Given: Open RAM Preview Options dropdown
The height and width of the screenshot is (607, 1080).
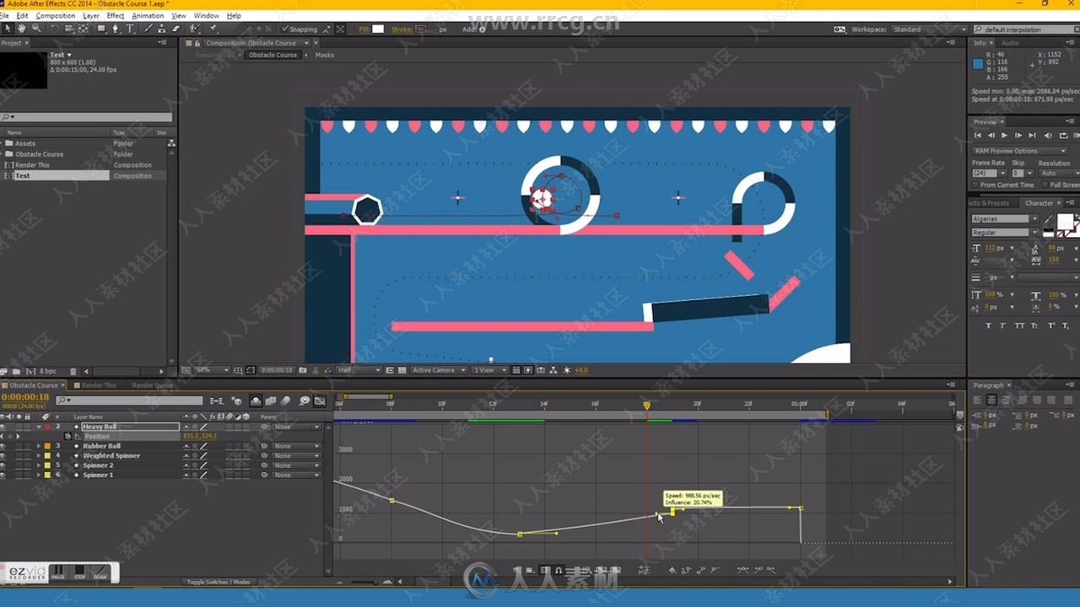Looking at the screenshot, I should [1020, 151].
